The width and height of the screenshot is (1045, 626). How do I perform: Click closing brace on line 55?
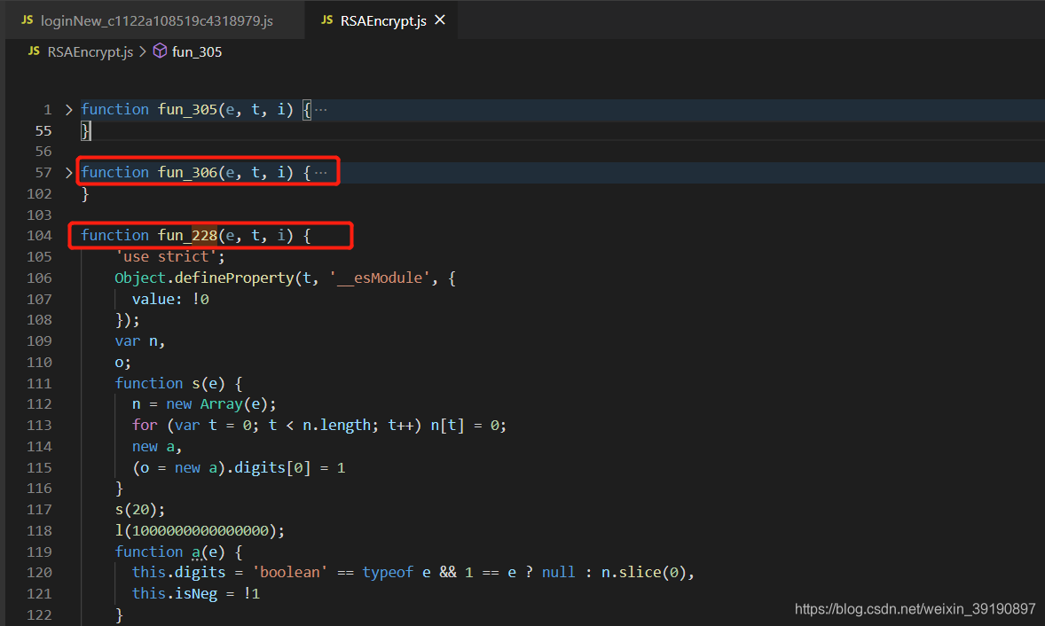point(85,130)
